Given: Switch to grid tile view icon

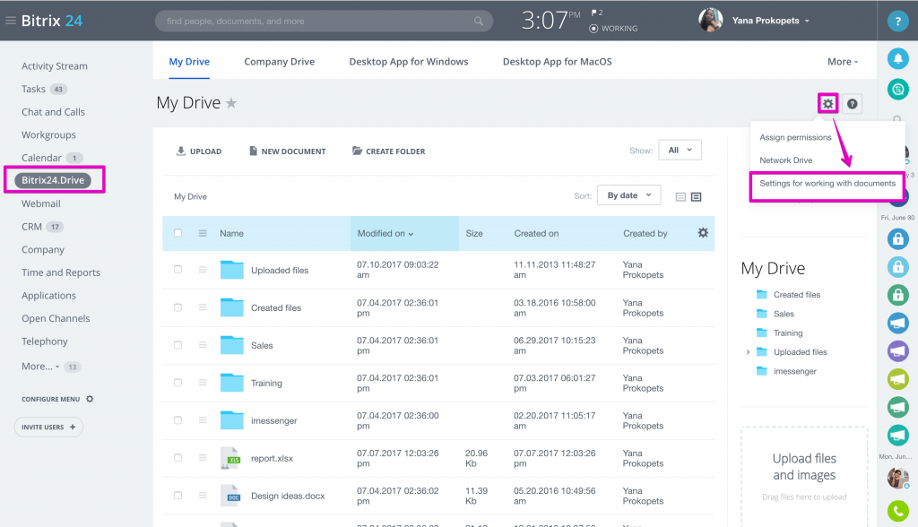Looking at the screenshot, I should [680, 197].
